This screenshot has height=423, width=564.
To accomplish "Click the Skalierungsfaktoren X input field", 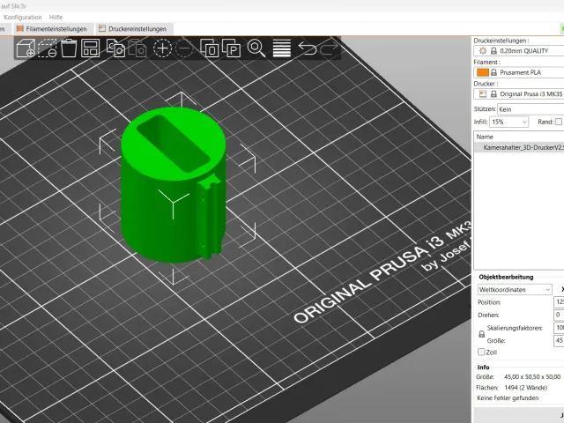I will pos(559,328).
